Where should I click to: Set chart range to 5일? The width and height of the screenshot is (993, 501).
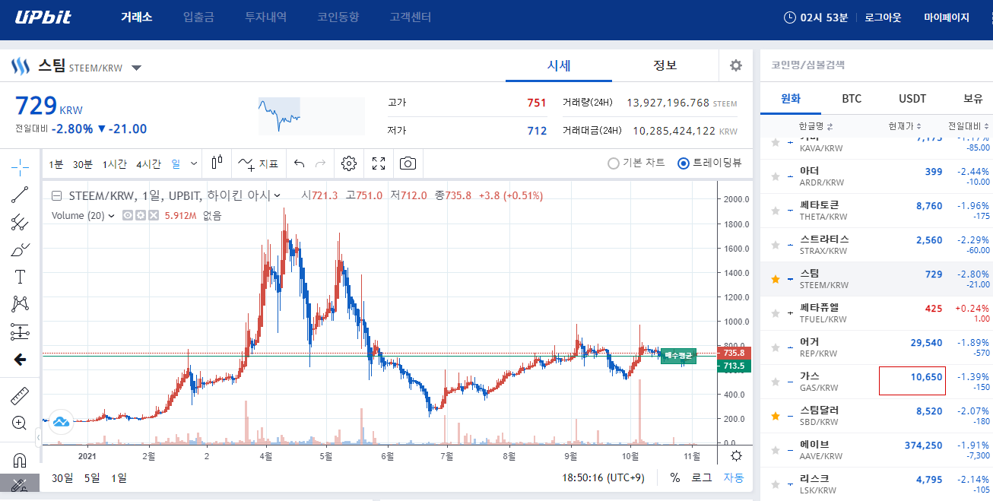pyautogui.click(x=92, y=477)
